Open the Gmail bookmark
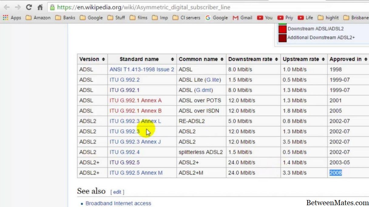The width and height of the screenshot is (369, 207). tap(242, 18)
